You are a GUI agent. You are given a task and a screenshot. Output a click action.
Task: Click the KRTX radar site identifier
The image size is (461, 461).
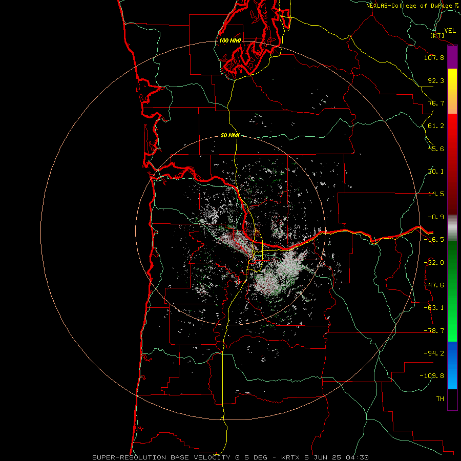pos(290,457)
